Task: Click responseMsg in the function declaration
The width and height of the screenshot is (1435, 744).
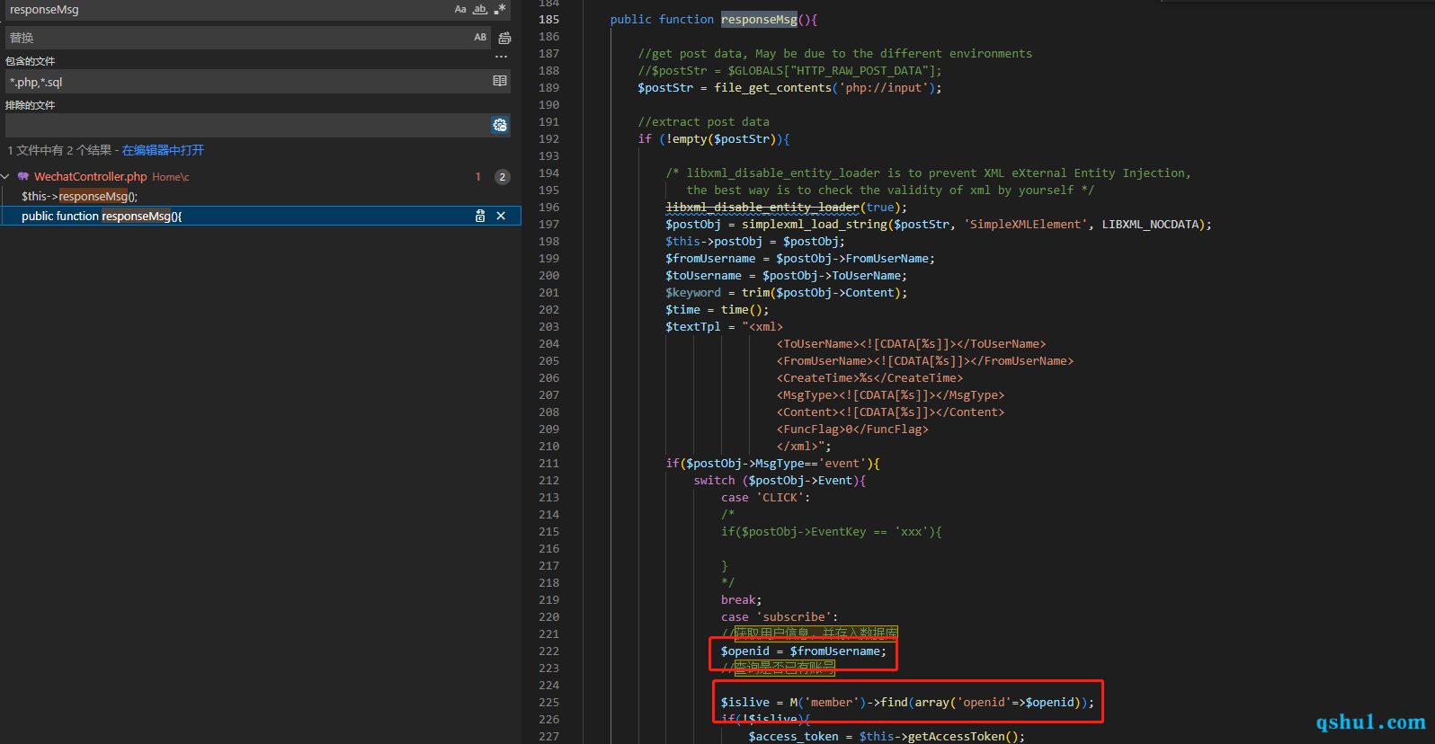Action: coord(759,20)
